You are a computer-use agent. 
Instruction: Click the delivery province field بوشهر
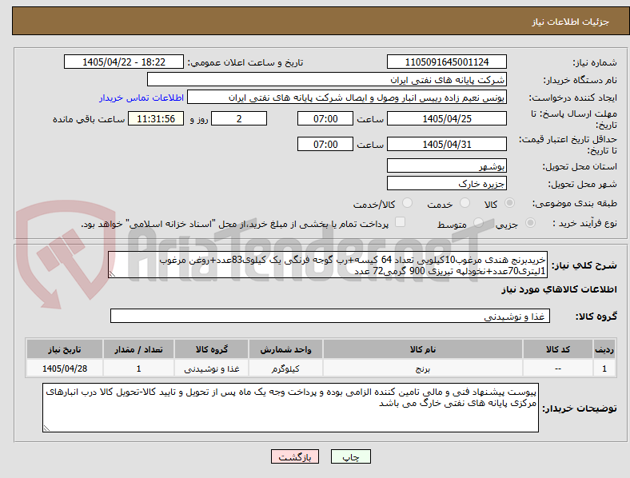(x=446, y=166)
